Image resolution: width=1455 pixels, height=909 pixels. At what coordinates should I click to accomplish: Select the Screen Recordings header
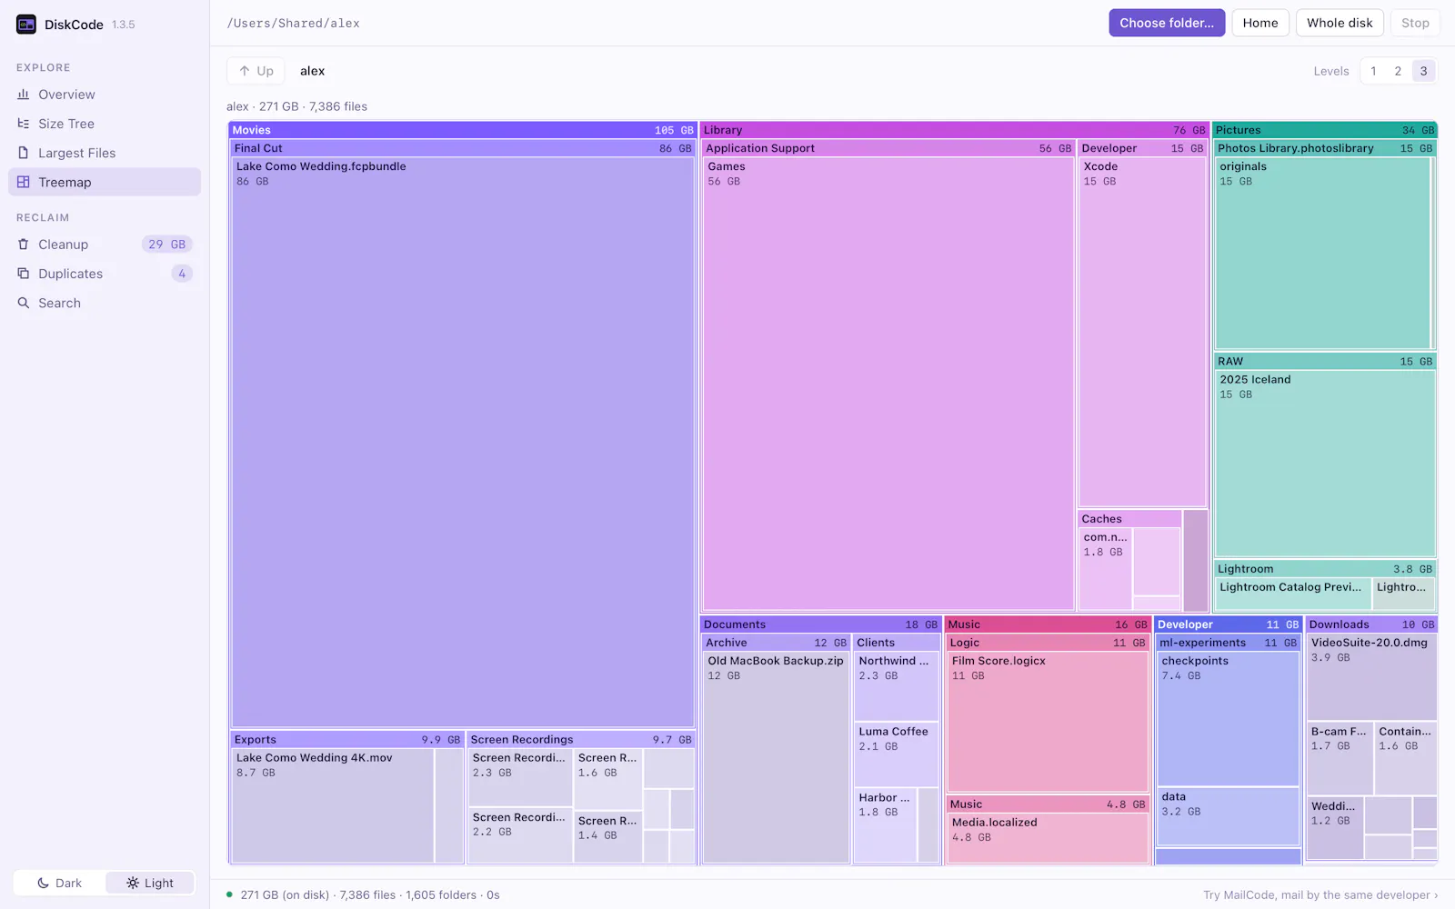coord(581,740)
